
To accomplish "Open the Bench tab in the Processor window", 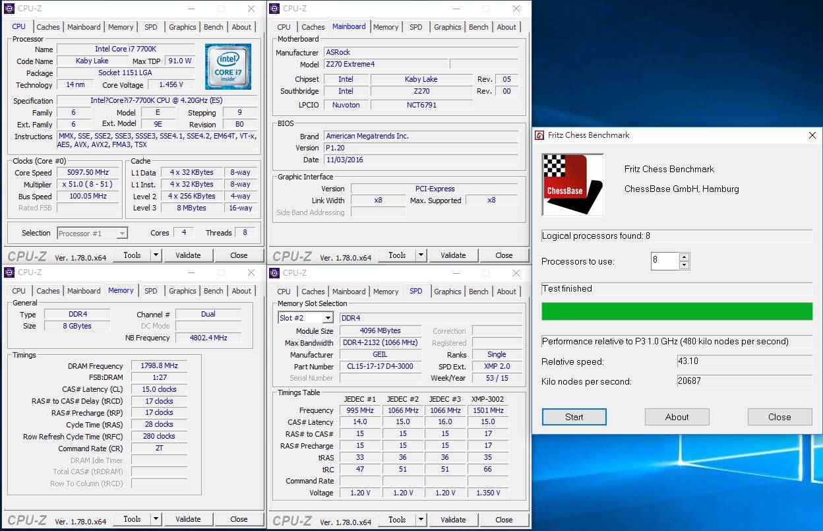I will pos(213,27).
